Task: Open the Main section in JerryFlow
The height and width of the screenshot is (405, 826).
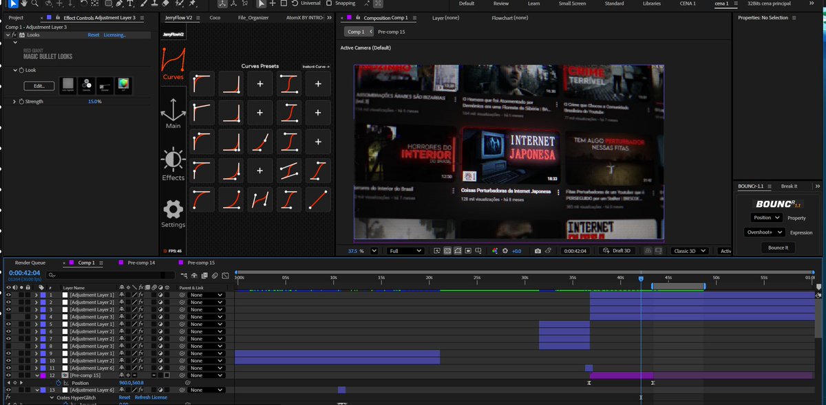Action: [173, 113]
